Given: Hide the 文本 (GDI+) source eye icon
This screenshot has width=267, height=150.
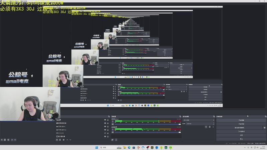Looking at the screenshot, I should tap(105, 127).
